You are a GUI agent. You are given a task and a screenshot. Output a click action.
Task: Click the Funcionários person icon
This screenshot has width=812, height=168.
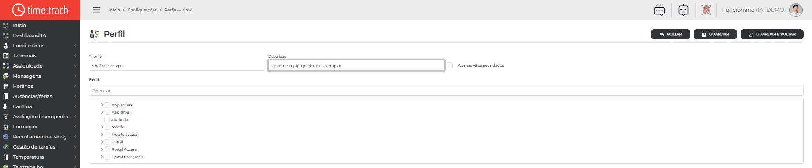click(6, 46)
